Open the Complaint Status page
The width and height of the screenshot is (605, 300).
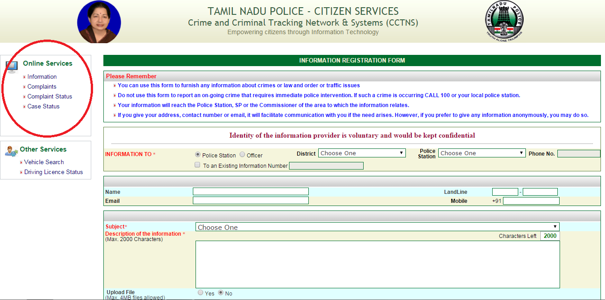49,97
